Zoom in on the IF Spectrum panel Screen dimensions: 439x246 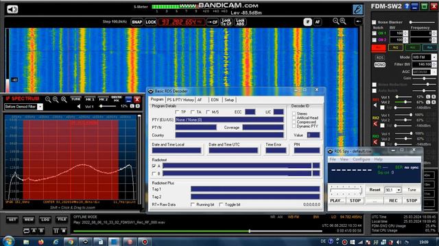coord(56,100)
